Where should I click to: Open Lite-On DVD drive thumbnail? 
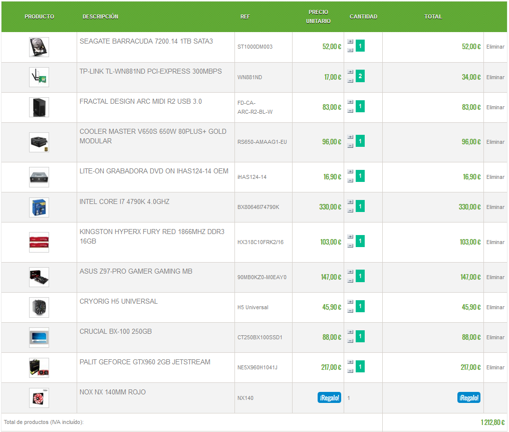pos(39,177)
